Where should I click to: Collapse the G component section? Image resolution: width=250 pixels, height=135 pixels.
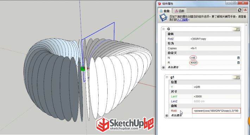coord(163,29)
